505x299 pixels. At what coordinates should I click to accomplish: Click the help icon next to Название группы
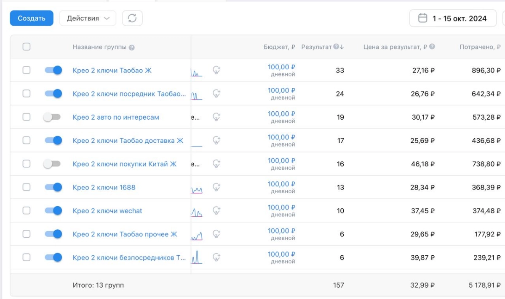(x=131, y=47)
